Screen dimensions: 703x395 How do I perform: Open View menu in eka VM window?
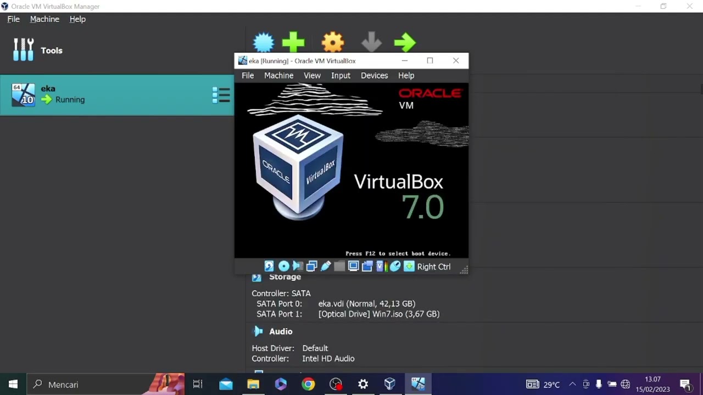click(x=313, y=76)
